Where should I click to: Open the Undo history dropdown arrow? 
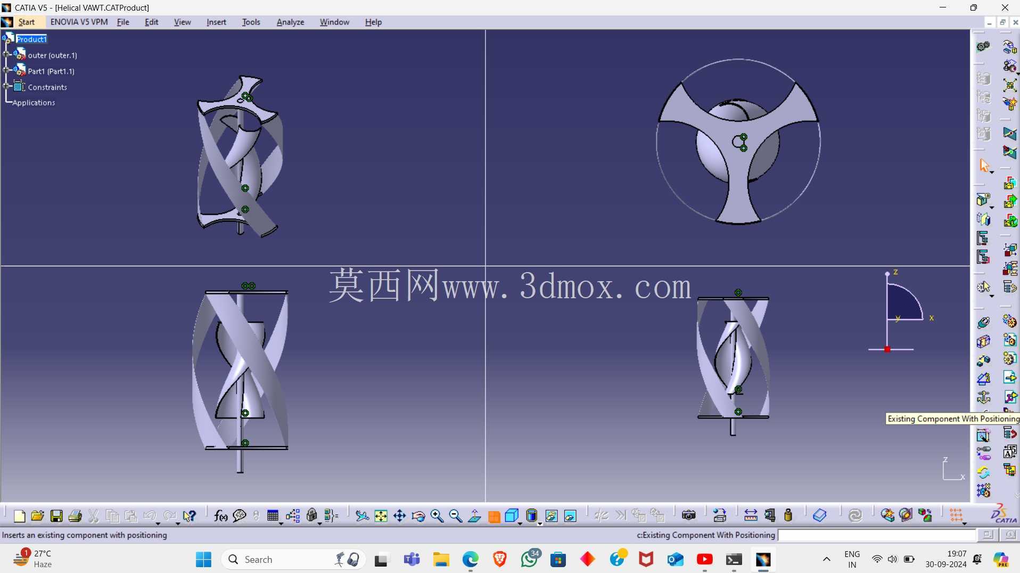[x=158, y=523]
